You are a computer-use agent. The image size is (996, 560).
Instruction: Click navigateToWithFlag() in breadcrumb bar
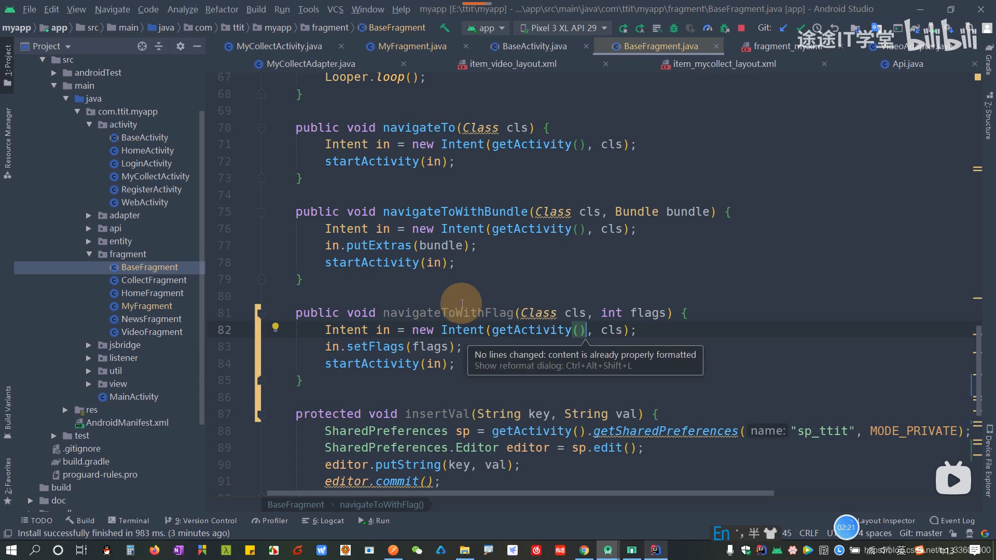pos(381,505)
